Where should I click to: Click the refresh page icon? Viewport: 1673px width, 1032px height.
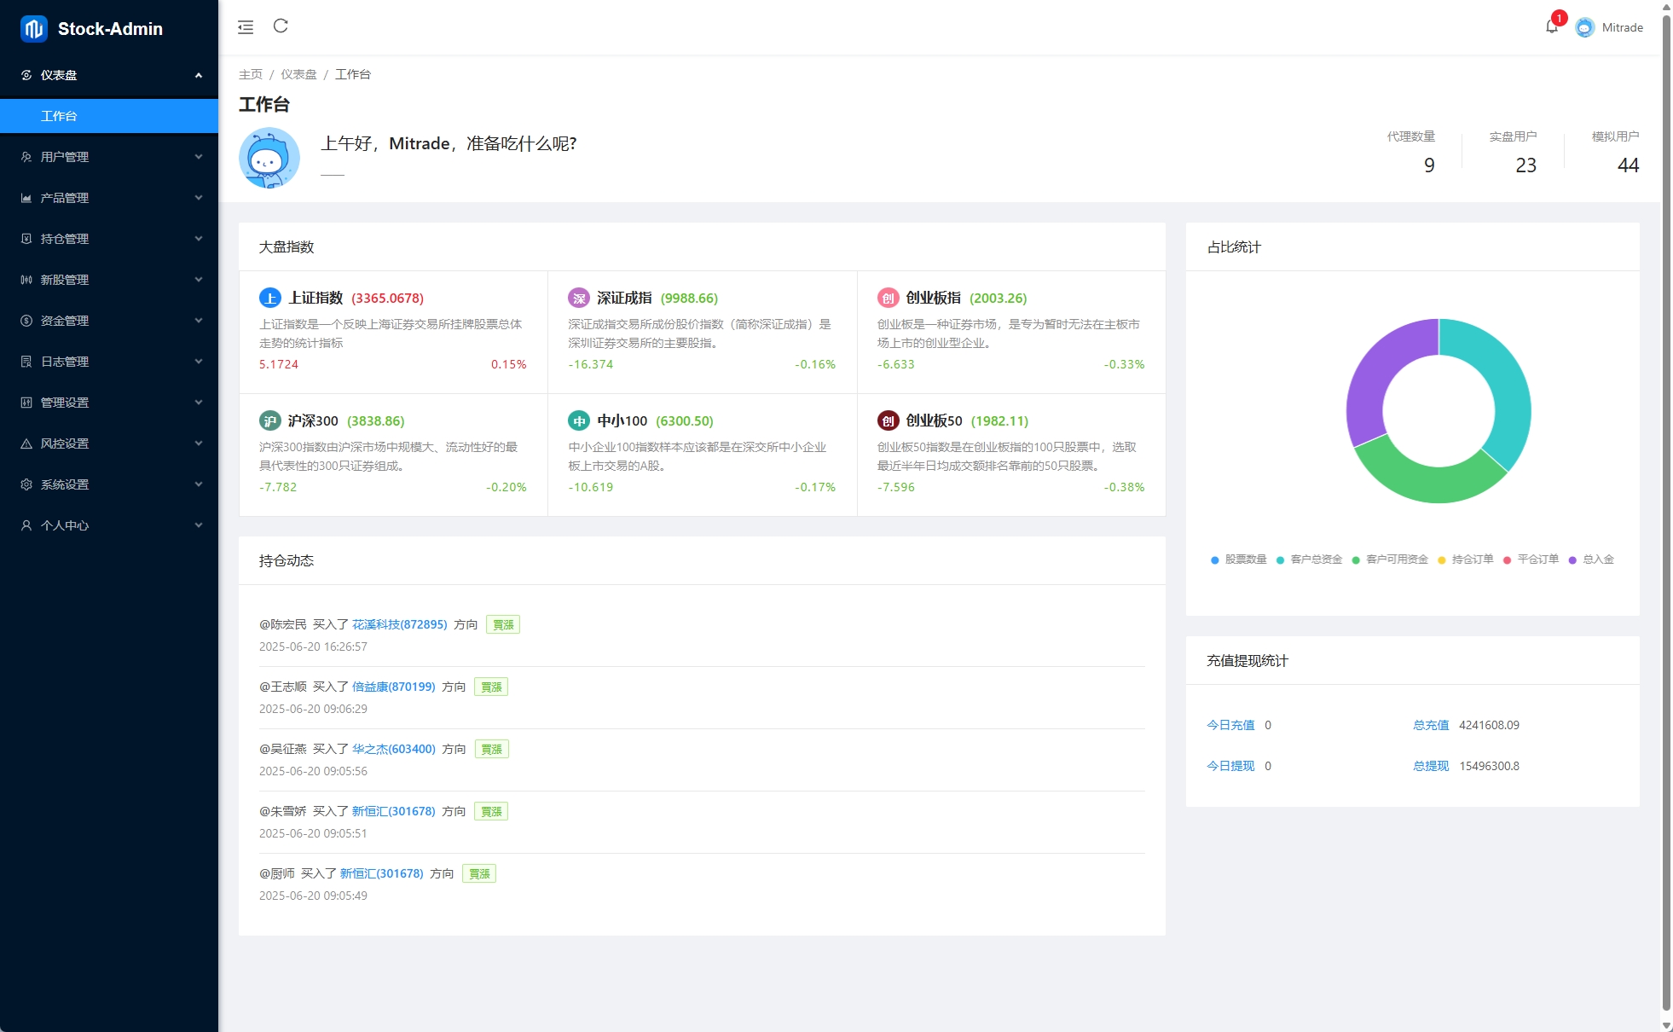[x=281, y=26]
